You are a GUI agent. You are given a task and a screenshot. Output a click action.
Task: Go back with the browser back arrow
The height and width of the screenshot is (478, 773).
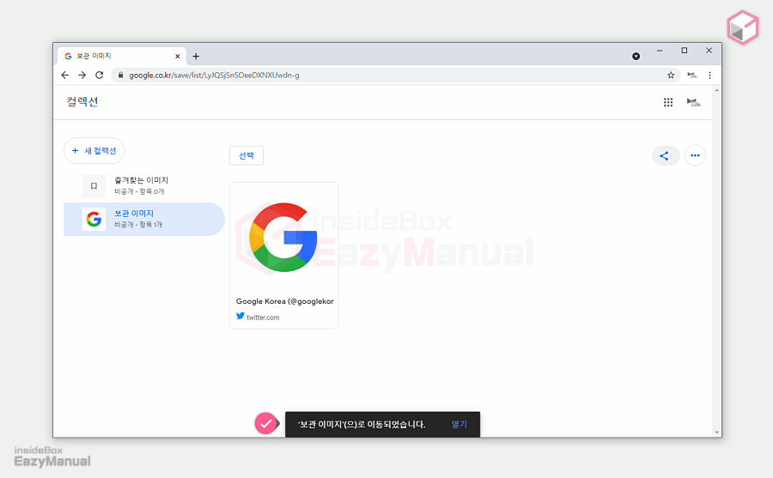(x=65, y=75)
